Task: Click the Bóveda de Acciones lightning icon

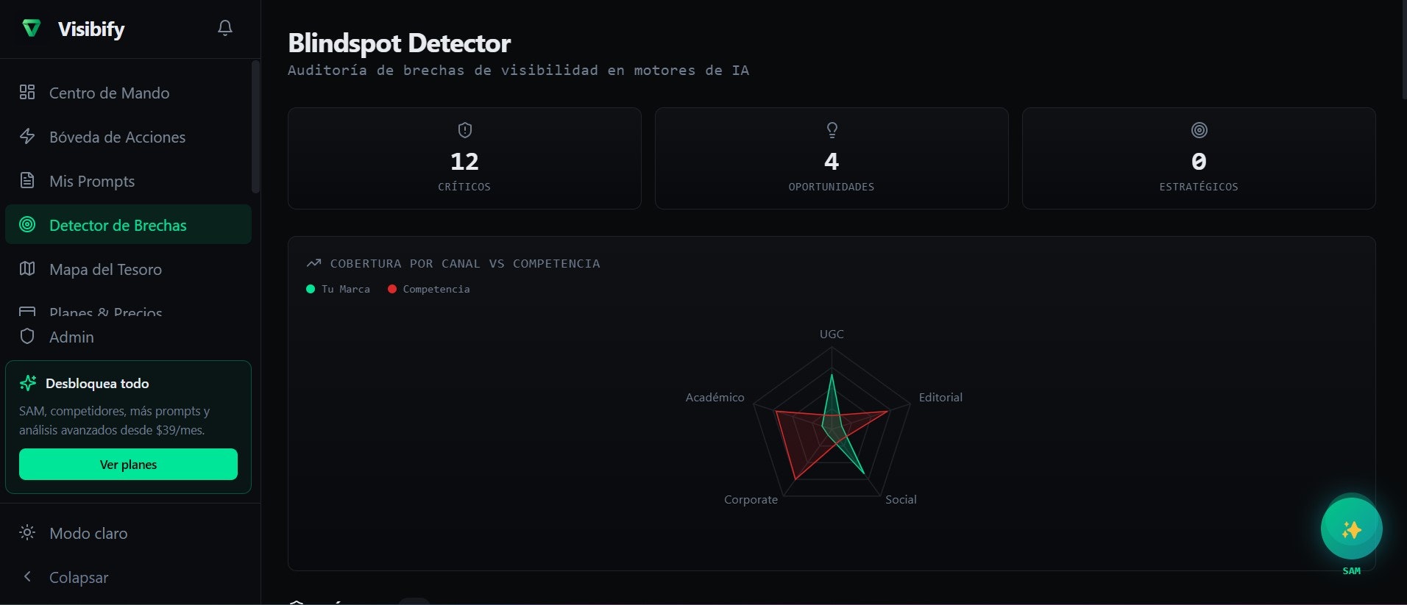Action: [x=27, y=136]
